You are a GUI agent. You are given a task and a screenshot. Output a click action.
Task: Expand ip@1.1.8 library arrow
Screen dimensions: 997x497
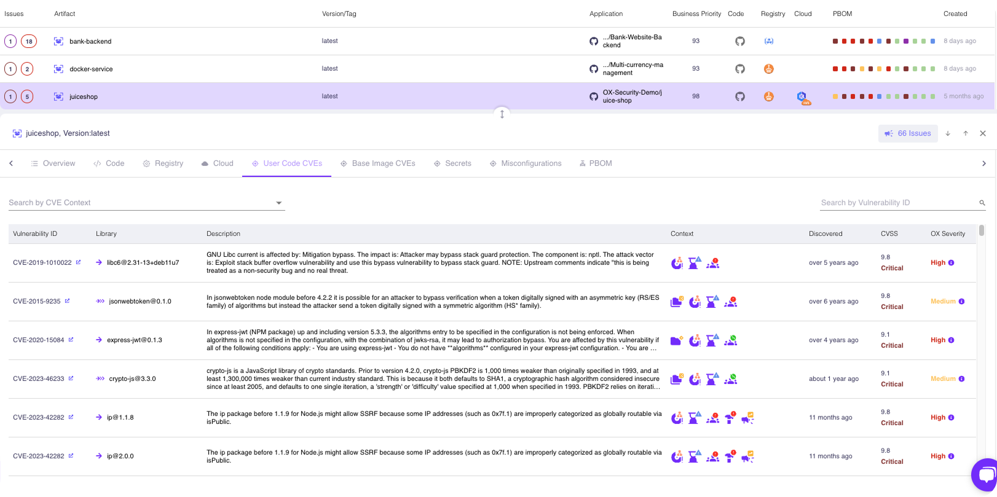(99, 417)
